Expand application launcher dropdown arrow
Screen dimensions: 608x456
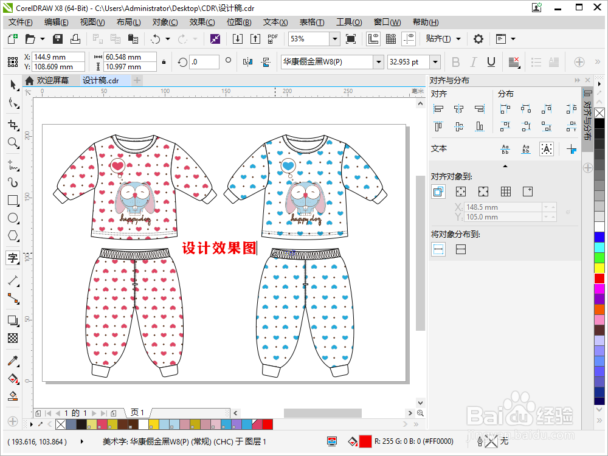(513, 39)
